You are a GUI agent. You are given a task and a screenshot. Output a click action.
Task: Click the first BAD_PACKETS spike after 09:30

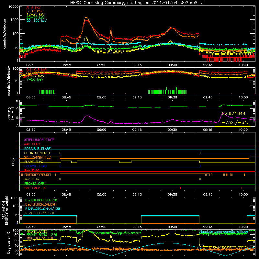[180, 188]
